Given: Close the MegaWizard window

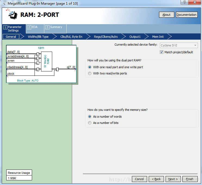Looking at the screenshot, I should tap(195, 2).
